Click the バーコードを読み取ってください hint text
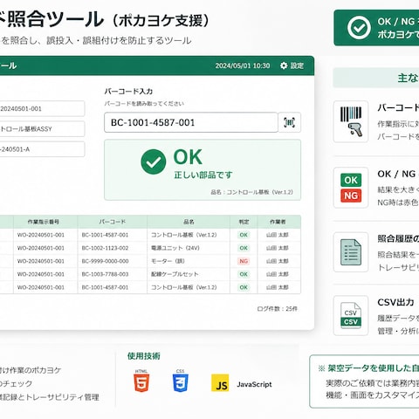This screenshot has width=419, height=419. pyautogui.click(x=144, y=104)
